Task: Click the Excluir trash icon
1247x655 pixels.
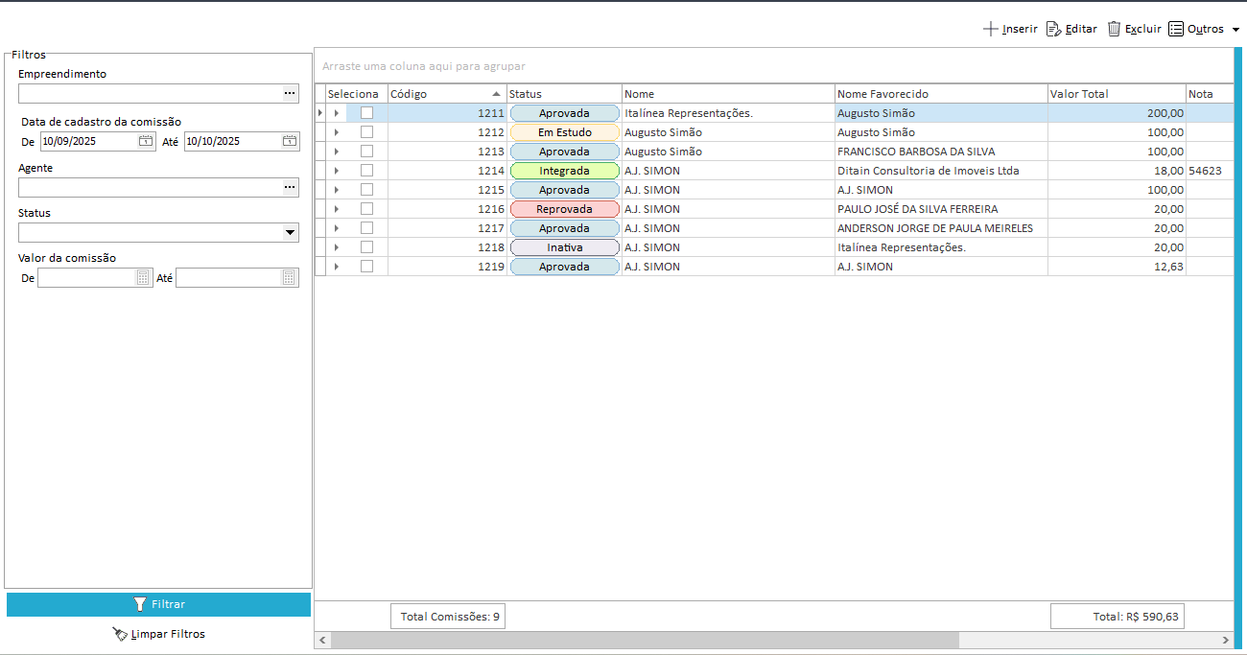Action: pos(1114,29)
